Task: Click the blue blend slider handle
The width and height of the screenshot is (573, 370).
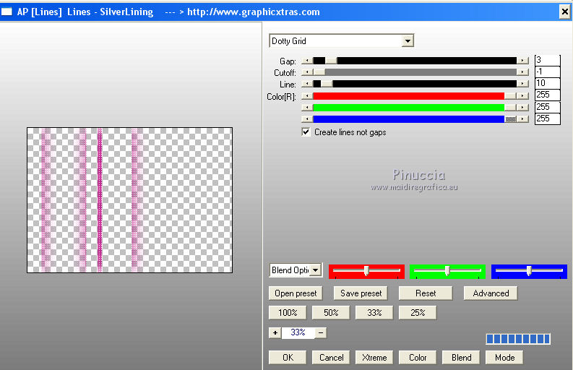Action: click(529, 271)
